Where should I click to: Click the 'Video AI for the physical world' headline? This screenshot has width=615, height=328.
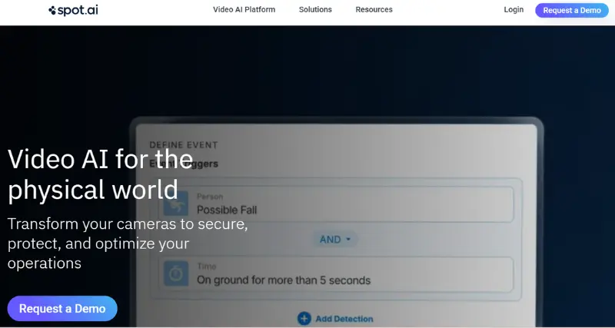pyautogui.click(x=100, y=174)
